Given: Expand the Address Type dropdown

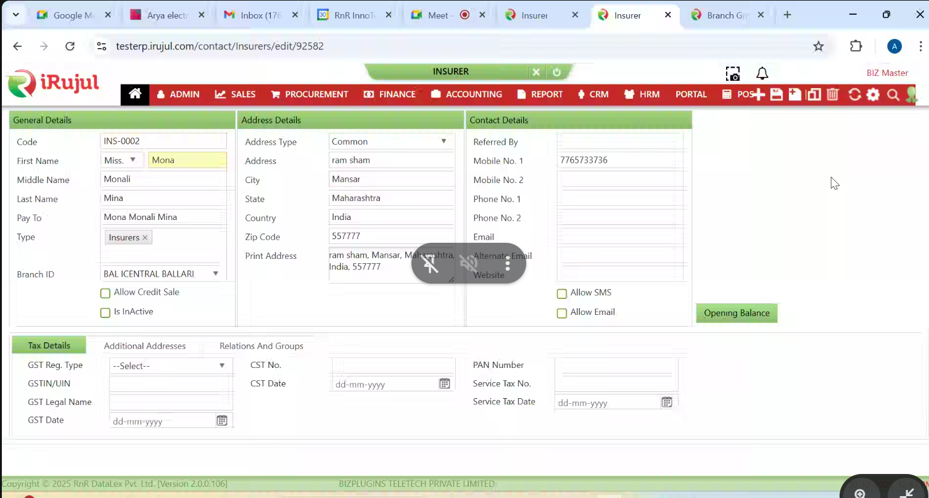Looking at the screenshot, I should (x=391, y=142).
